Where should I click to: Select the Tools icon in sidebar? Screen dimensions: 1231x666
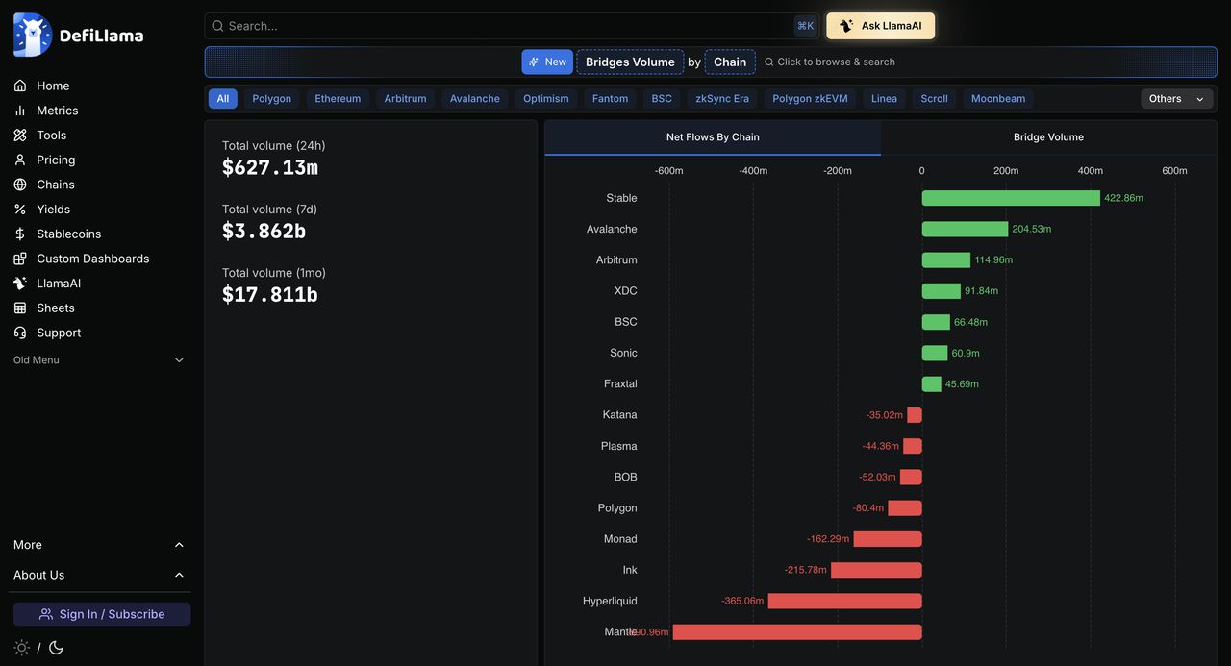20,136
